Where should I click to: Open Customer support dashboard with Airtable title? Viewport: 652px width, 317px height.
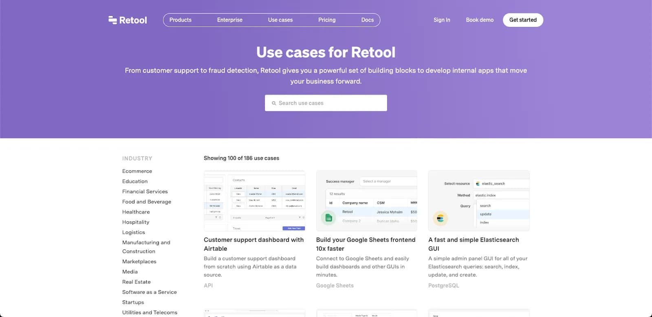tap(254, 244)
